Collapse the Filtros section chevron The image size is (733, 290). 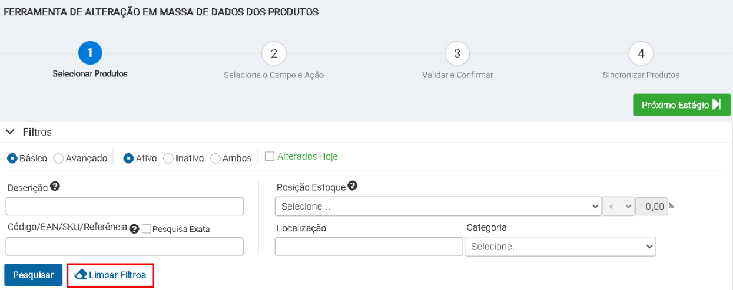10,132
